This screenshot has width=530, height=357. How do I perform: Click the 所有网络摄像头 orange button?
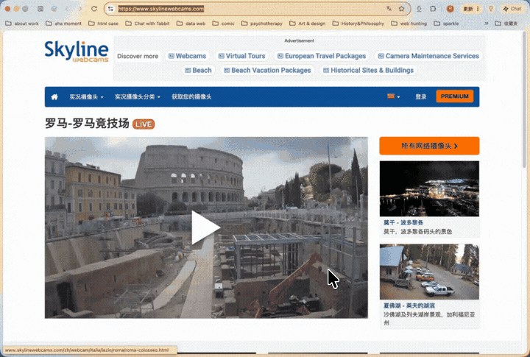[429, 146]
